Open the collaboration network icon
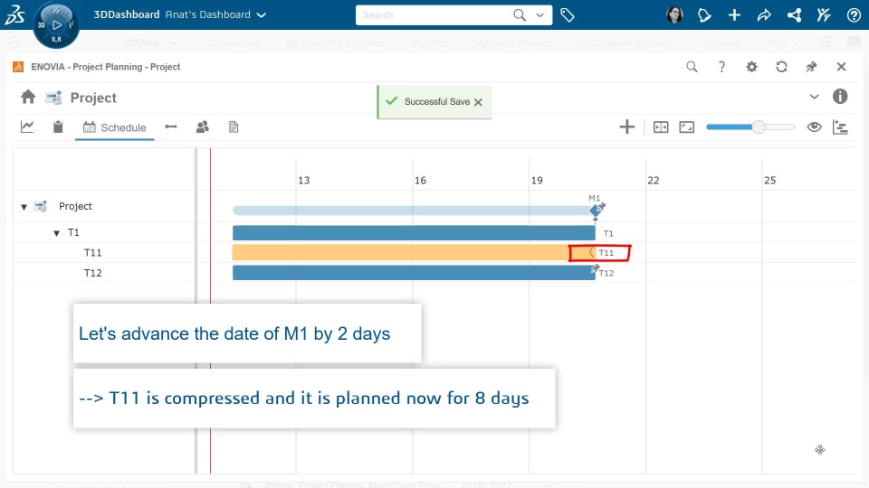Image resolution: width=869 pixels, height=488 pixels. point(794,15)
